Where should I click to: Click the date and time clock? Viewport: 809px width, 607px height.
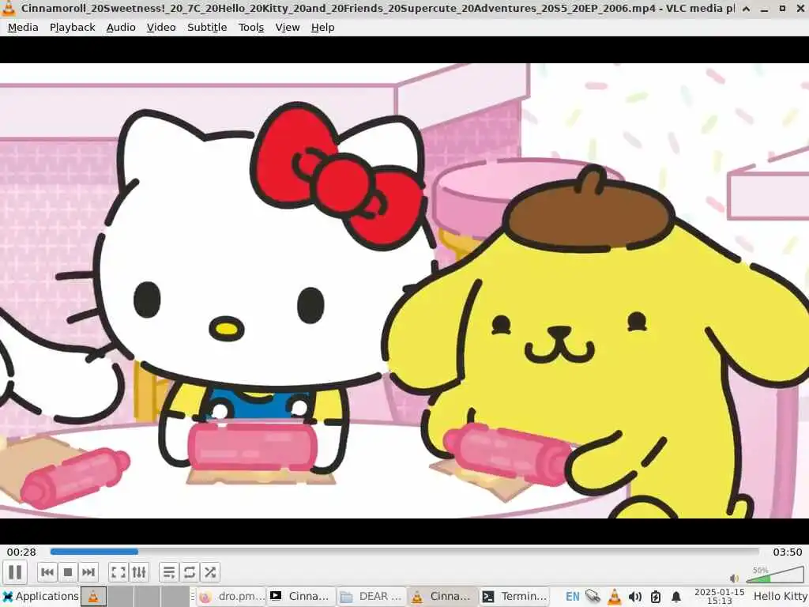[x=719, y=597]
